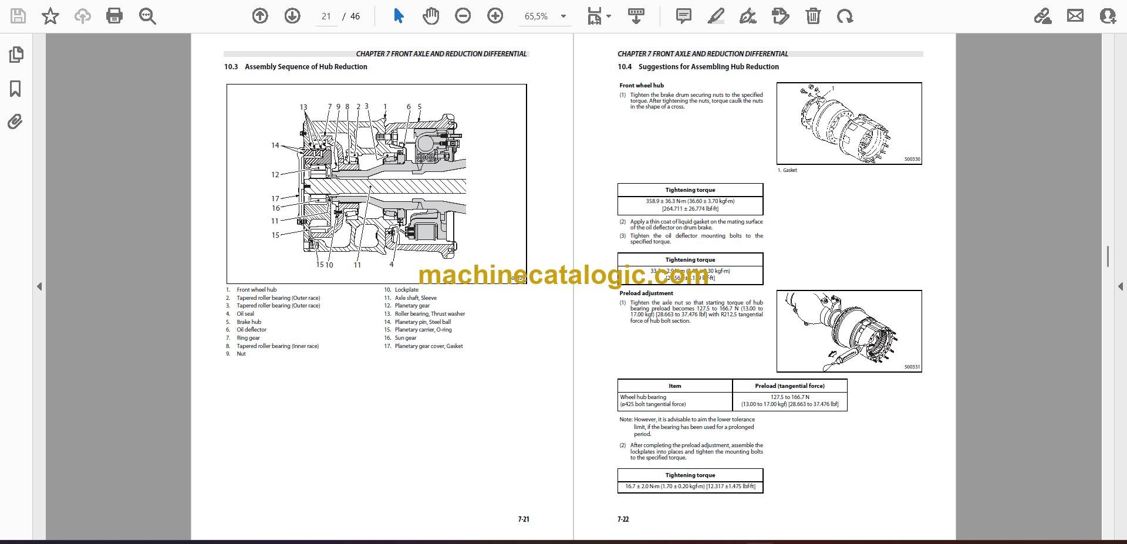Click the hub reduction cross-section diagram
1127x544 pixels.
pyautogui.click(x=376, y=184)
